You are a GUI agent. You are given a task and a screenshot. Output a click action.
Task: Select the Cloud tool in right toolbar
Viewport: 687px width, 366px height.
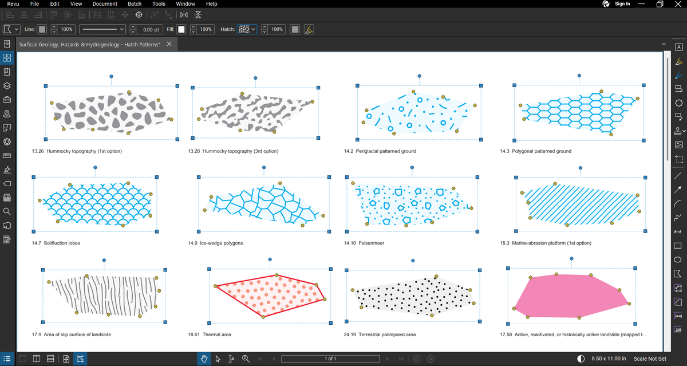pos(678,103)
